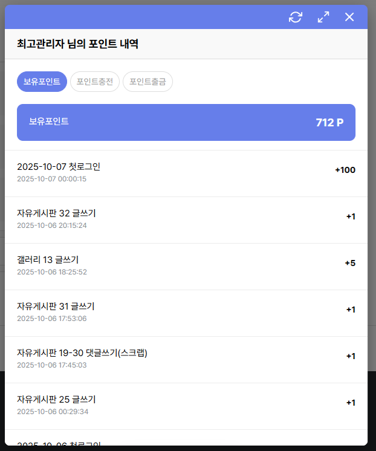The image size is (376, 451).
Task: Click the +5 point amount
Action: tap(350, 263)
